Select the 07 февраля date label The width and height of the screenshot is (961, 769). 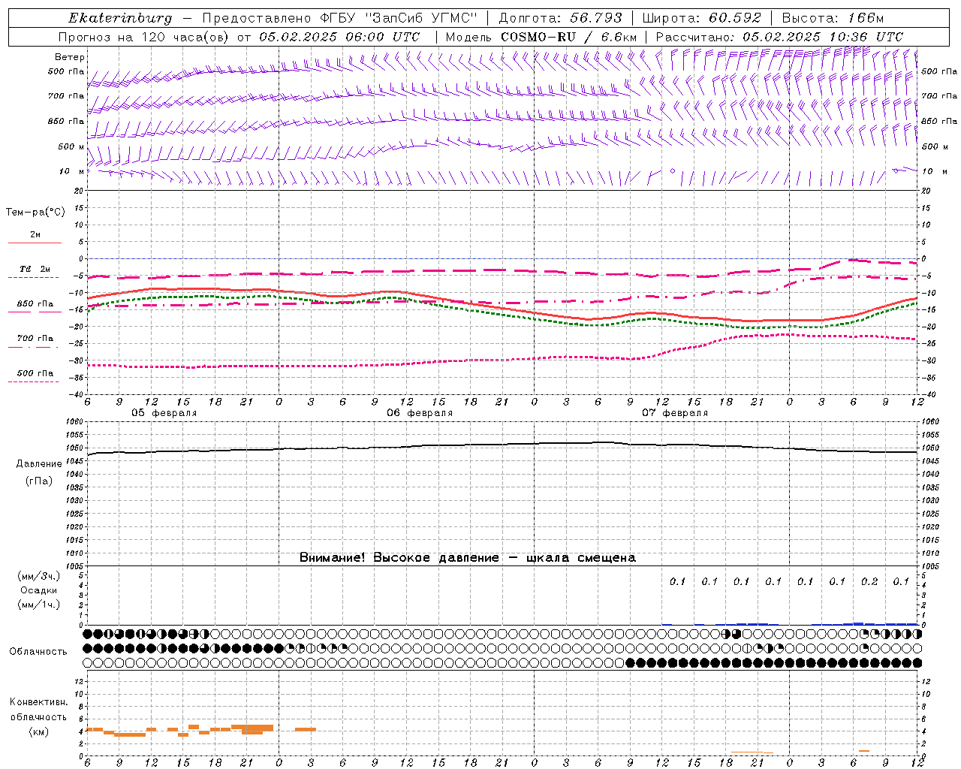(675, 413)
